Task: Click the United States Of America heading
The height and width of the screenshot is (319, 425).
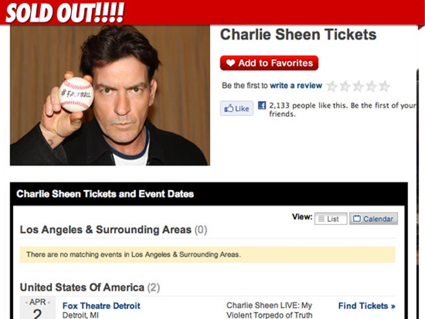Action: coord(90,288)
